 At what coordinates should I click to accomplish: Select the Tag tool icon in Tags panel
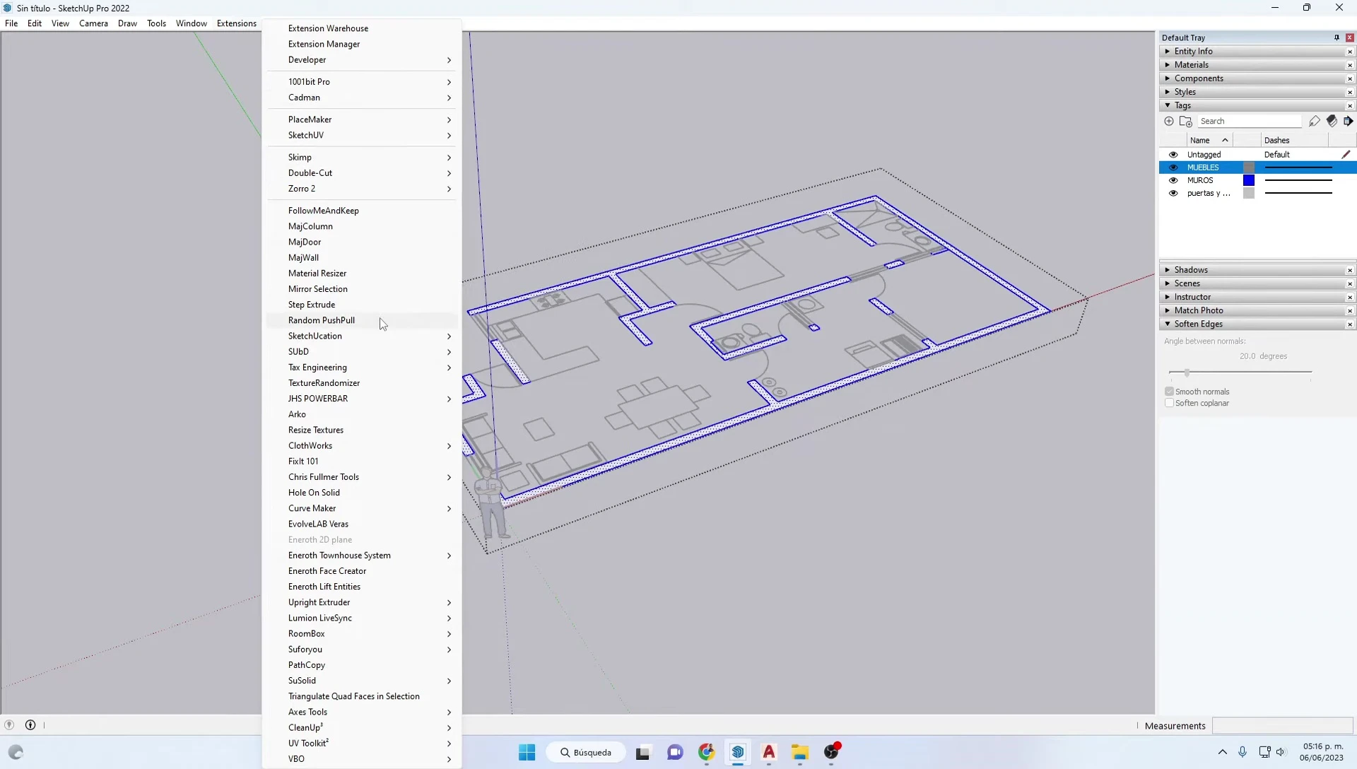[1314, 122]
